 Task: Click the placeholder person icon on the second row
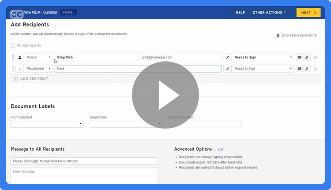pyautogui.click(x=20, y=68)
